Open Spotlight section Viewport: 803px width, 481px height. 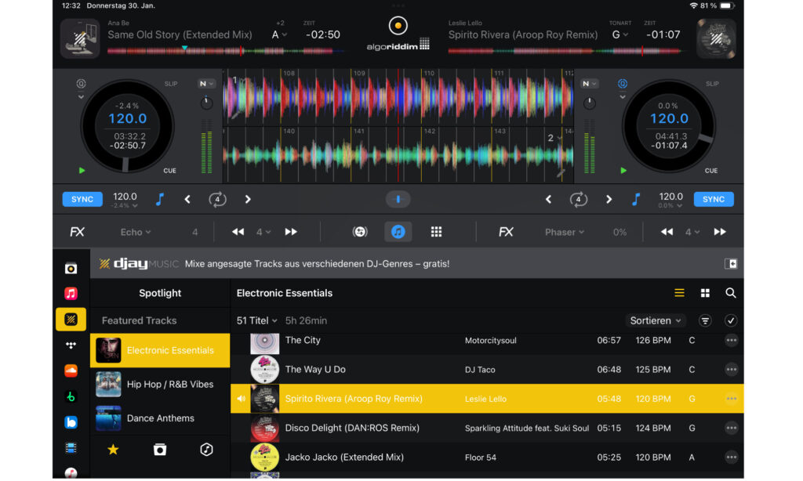(x=160, y=293)
